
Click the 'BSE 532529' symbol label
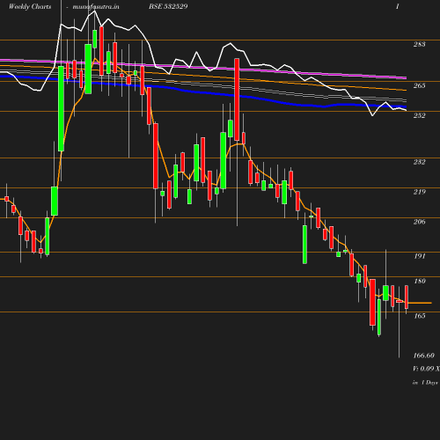tap(168, 6)
